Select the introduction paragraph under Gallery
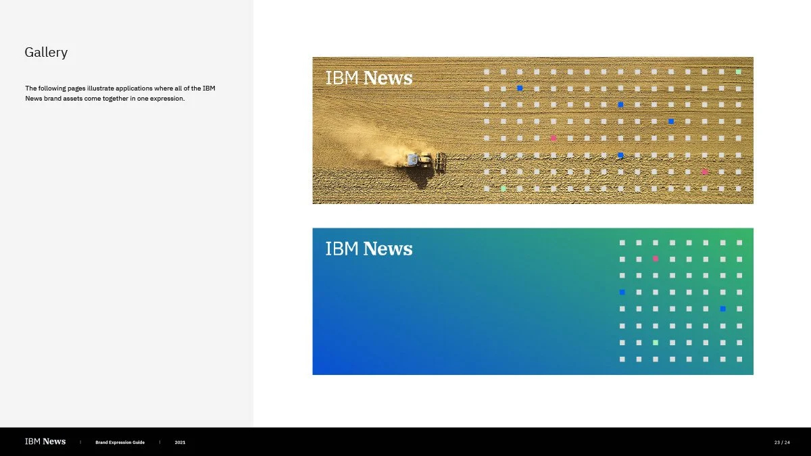This screenshot has width=811, height=456. pyautogui.click(x=120, y=93)
